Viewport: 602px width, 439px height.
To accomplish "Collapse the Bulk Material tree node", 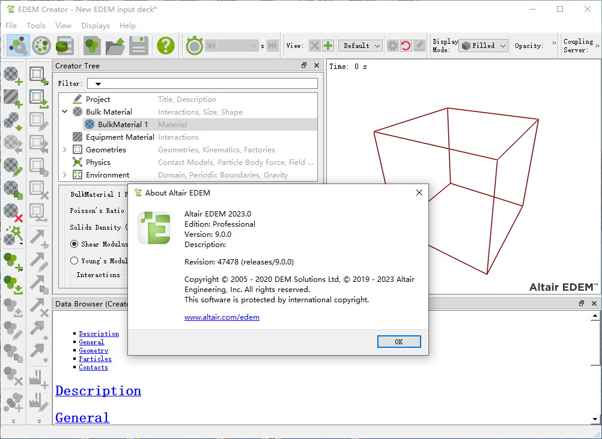I will (x=64, y=112).
